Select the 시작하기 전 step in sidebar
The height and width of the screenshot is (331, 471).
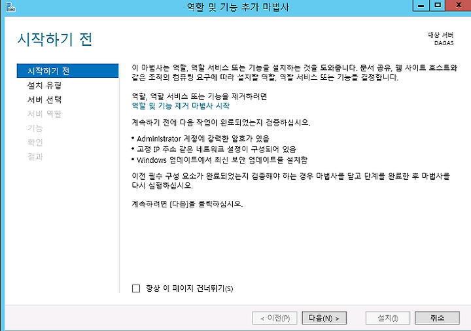(x=67, y=71)
